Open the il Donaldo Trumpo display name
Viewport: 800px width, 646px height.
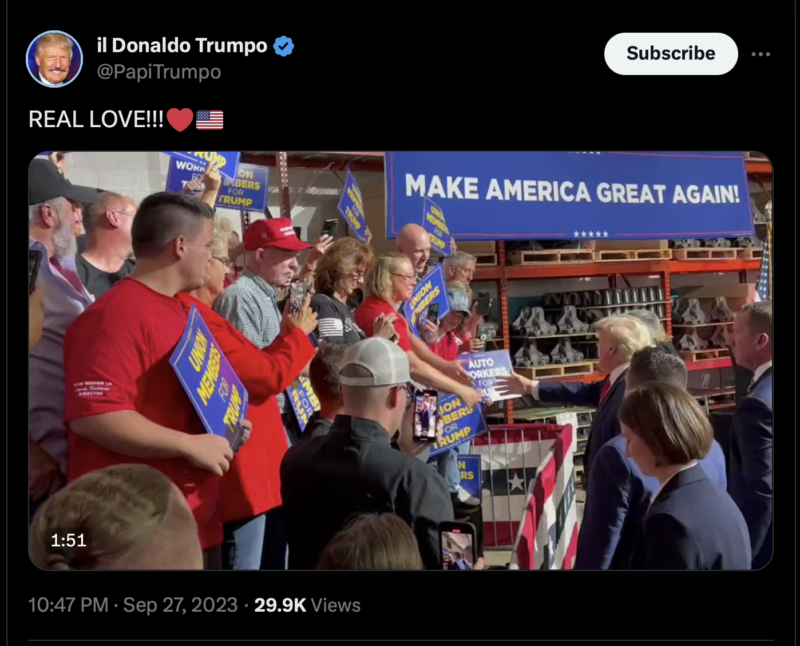click(x=182, y=45)
